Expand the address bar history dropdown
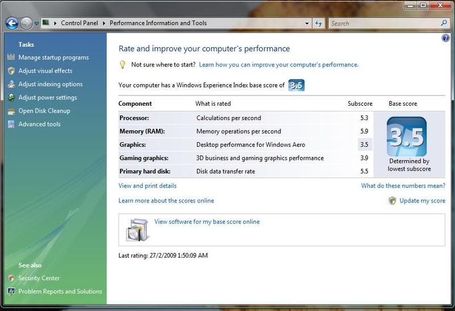The height and width of the screenshot is (311, 455). [x=307, y=23]
